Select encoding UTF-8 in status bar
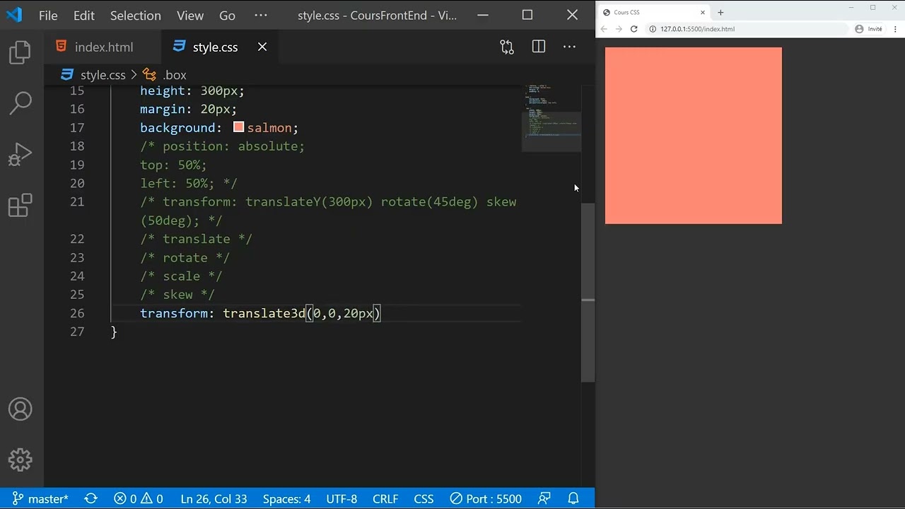 tap(341, 498)
